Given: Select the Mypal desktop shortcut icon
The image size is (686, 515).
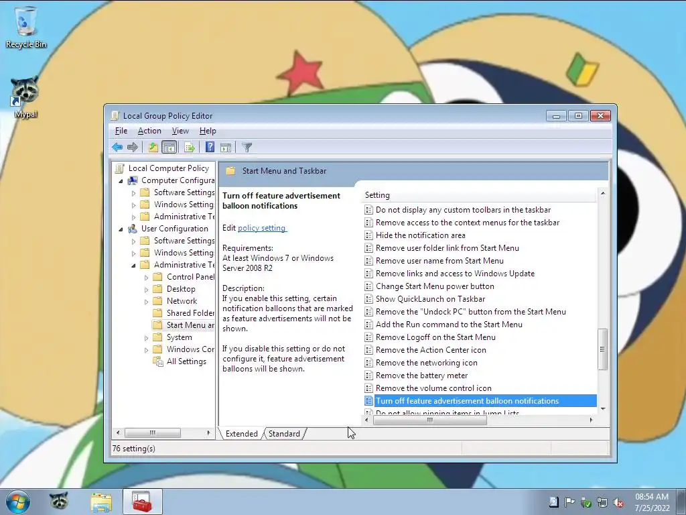Looking at the screenshot, I should pos(25,97).
